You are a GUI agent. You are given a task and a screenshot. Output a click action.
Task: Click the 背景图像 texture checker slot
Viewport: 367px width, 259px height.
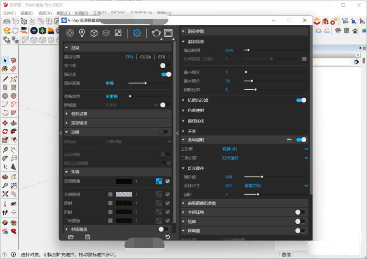point(159,181)
